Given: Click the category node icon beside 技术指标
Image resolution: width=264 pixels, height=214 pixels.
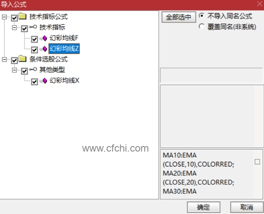Looking at the screenshot, I should pos(33,27).
